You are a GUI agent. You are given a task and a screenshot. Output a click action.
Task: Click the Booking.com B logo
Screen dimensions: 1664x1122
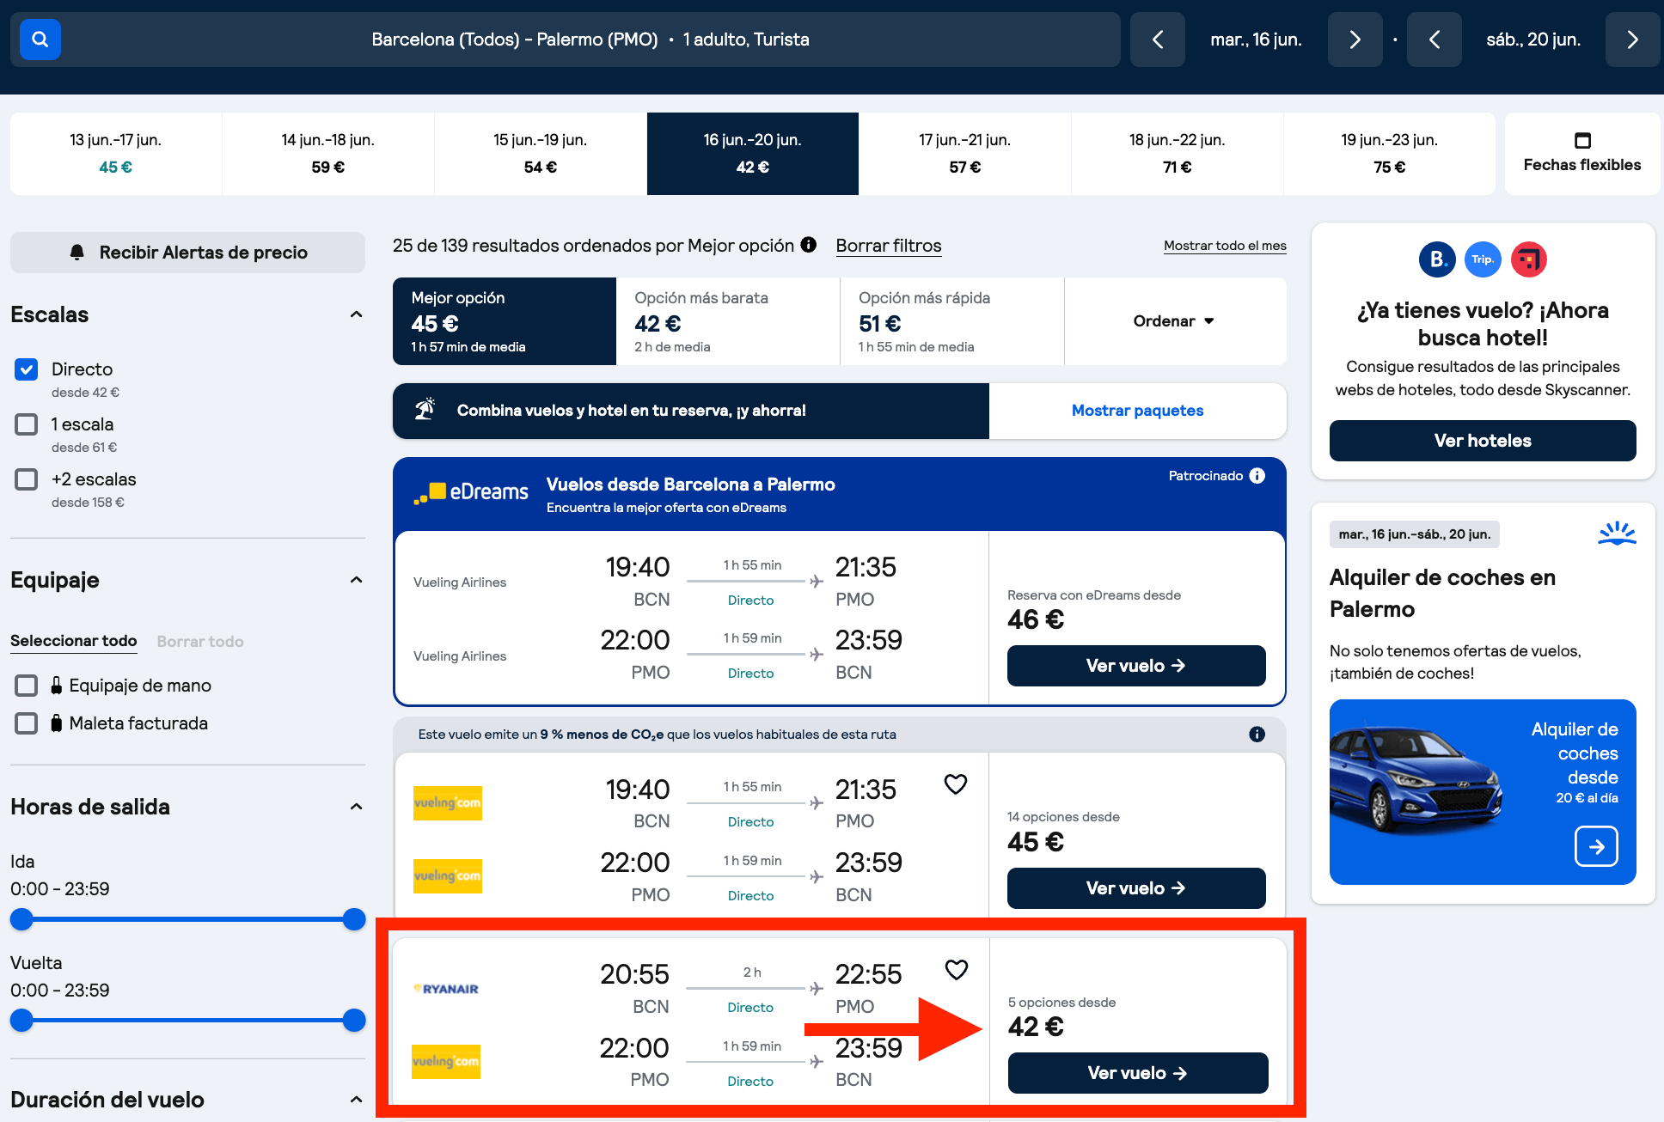(1437, 259)
